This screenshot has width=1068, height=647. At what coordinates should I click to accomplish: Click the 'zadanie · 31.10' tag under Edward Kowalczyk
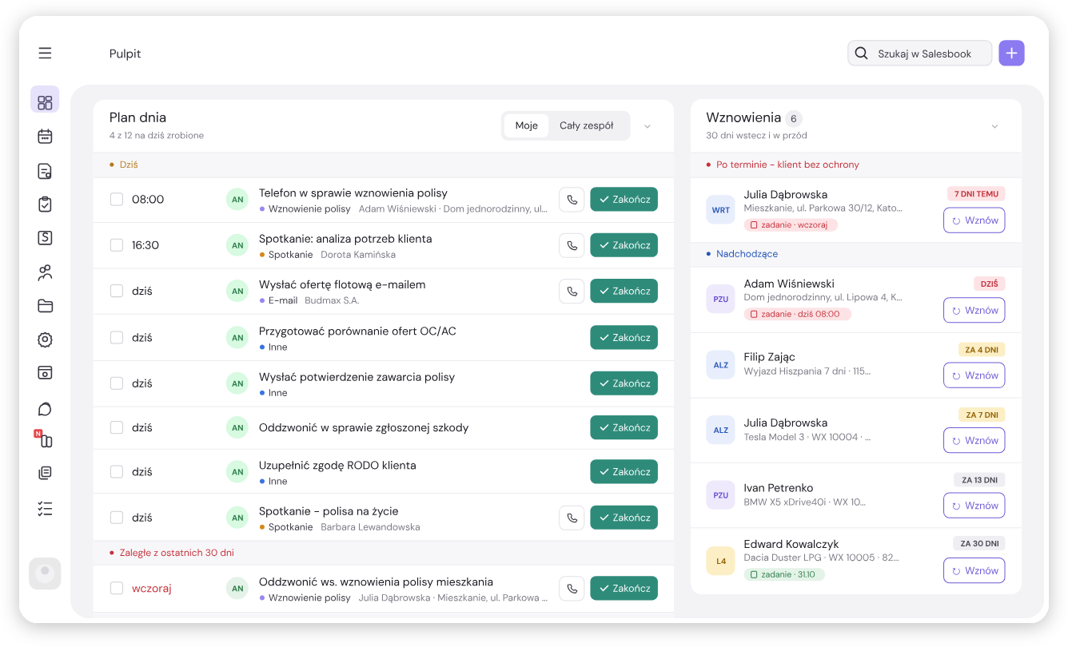pos(784,574)
